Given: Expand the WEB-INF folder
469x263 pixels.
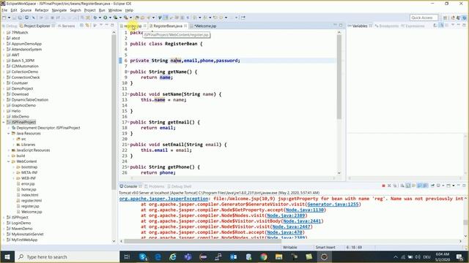Looking at the screenshot, I should click(x=14, y=178).
